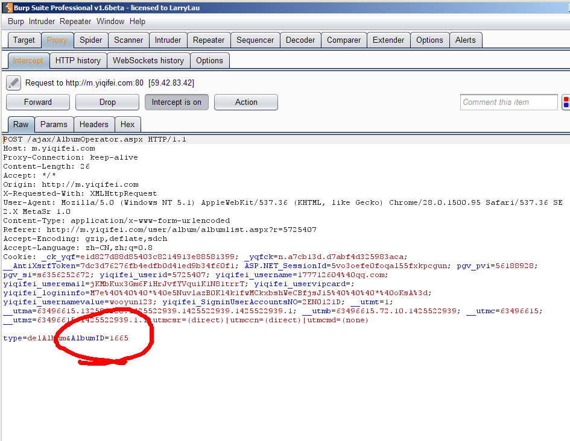Open the Action dropdown button
The width and height of the screenshot is (570, 441).
pos(246,102)
